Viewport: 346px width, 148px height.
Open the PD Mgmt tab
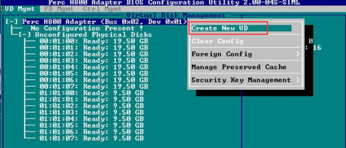[x=59, y=9]
